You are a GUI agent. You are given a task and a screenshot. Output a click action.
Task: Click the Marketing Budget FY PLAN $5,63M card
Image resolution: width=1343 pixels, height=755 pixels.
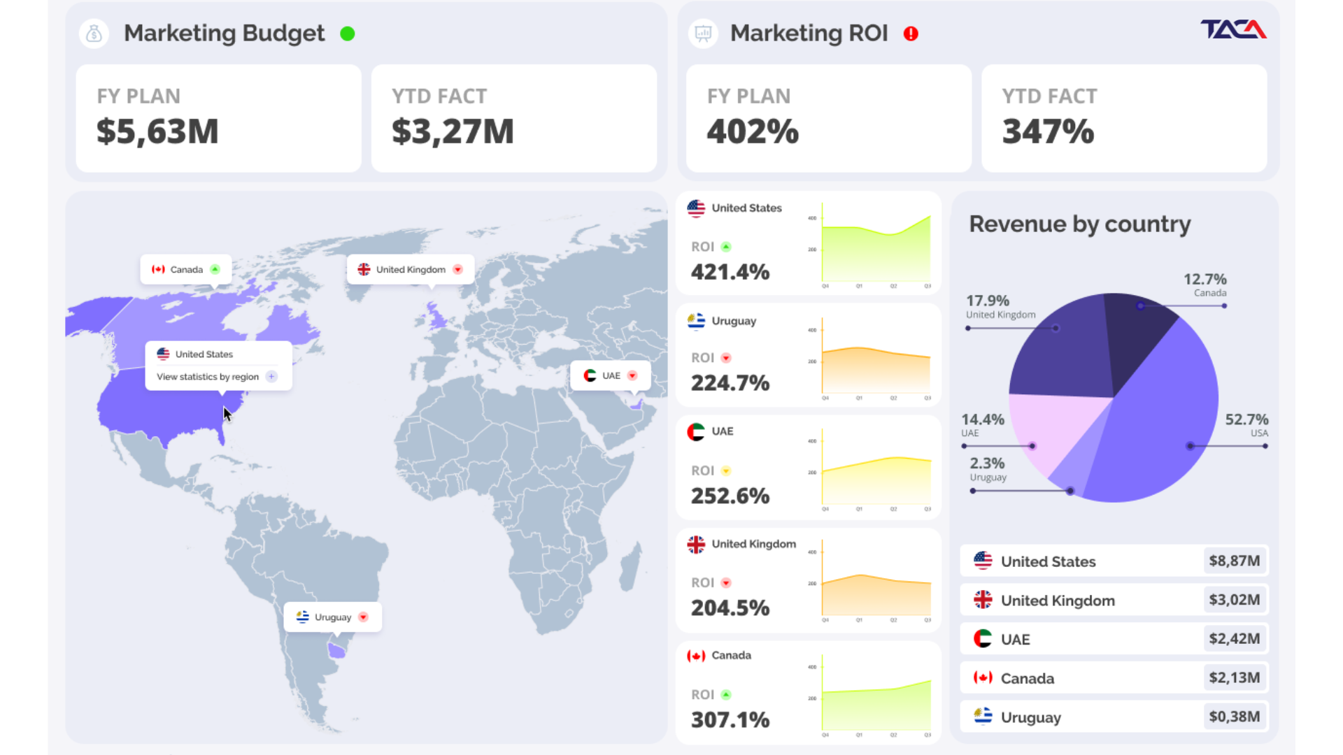218,118
